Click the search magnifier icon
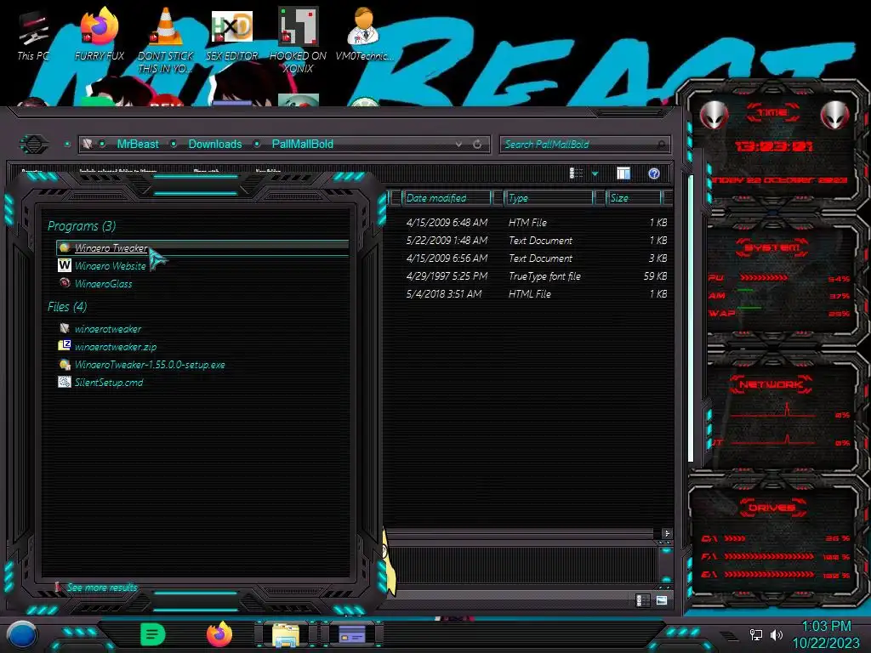This screenshot has width=871, height=653. click(661, 145)
